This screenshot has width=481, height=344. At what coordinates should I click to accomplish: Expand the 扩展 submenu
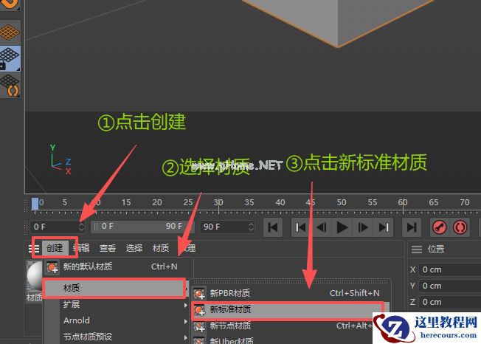[x=117, y=304]
